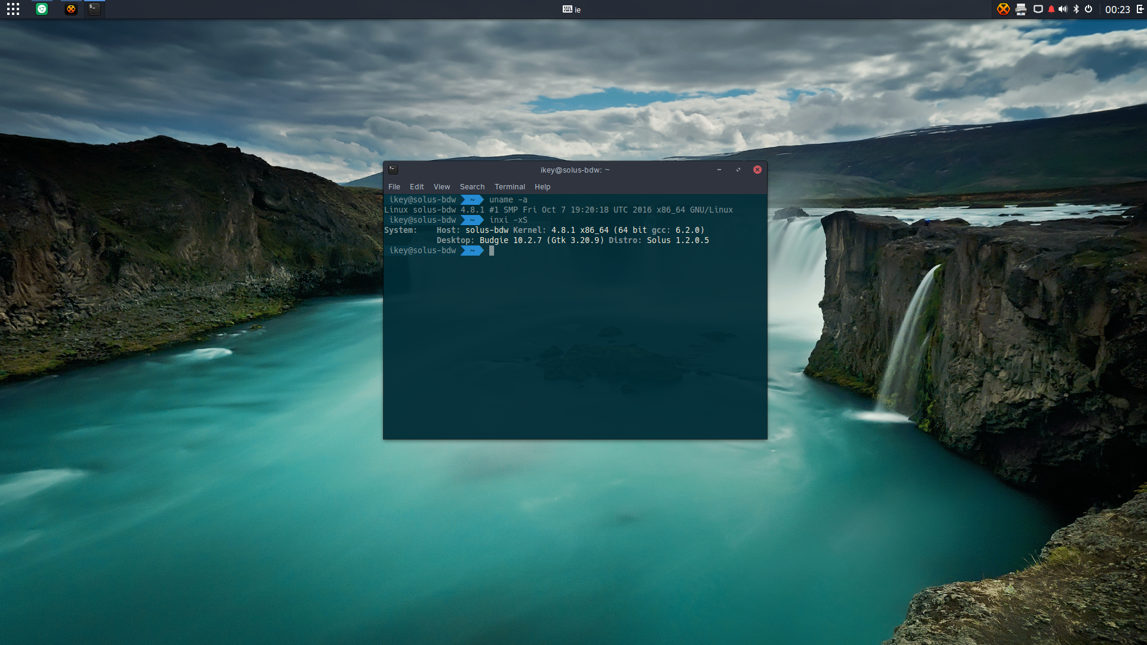Open the View menu in terminal
The width and height of the screenshot is (1147, 645).
(441, 187)
